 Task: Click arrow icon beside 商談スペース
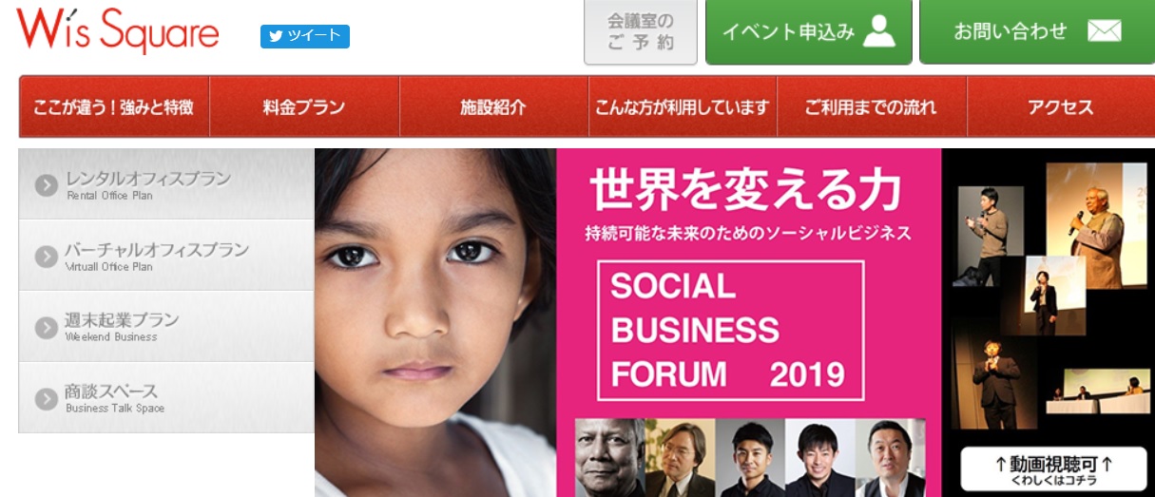point(47,398)
